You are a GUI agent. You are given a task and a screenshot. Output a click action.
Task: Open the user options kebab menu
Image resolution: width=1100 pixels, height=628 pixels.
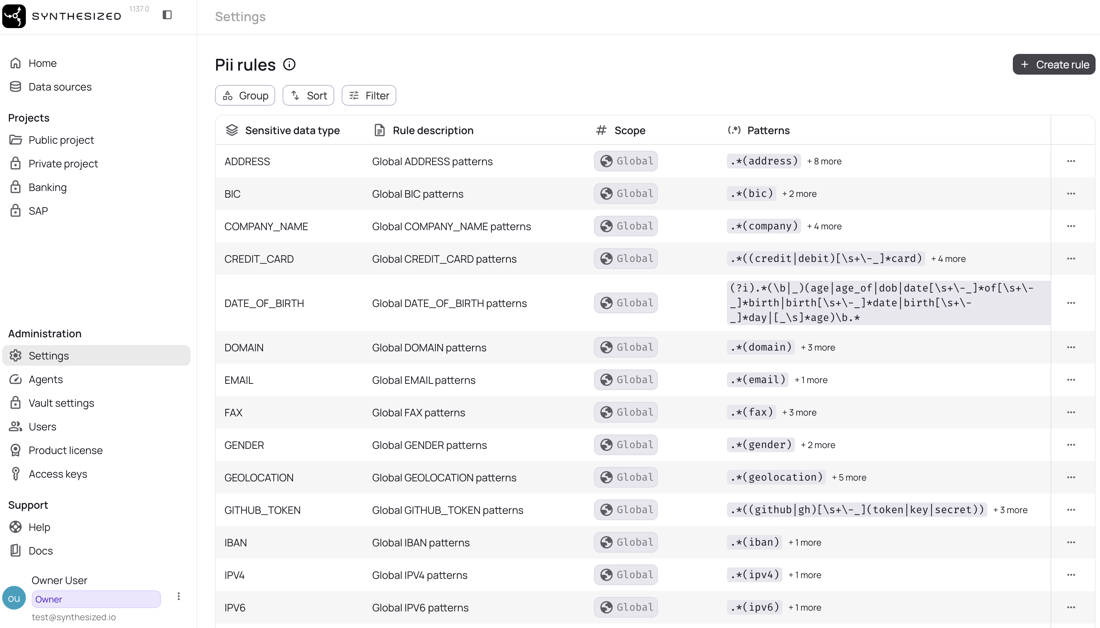(x=178, y=597)
